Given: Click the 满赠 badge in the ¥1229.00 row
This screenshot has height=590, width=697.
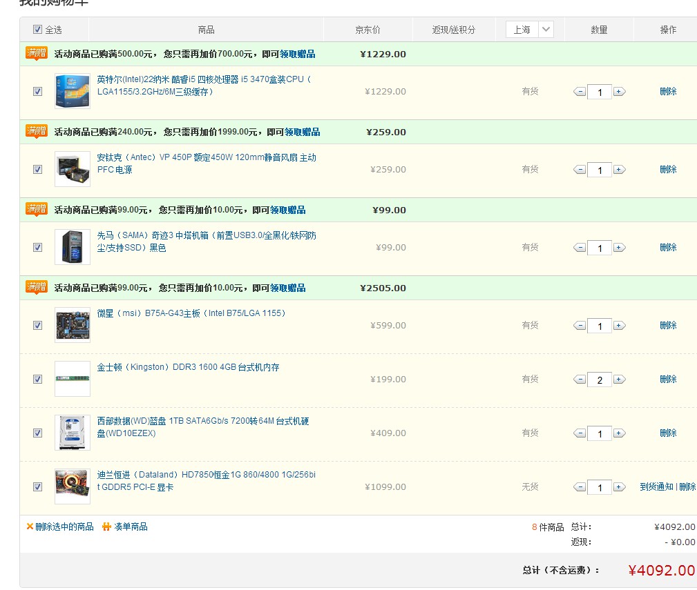Looking at the screenshot, I should 37,54.
